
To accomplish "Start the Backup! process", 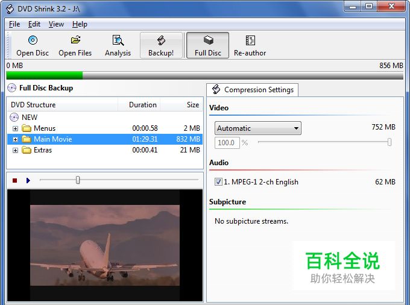I will pos(161,45).
